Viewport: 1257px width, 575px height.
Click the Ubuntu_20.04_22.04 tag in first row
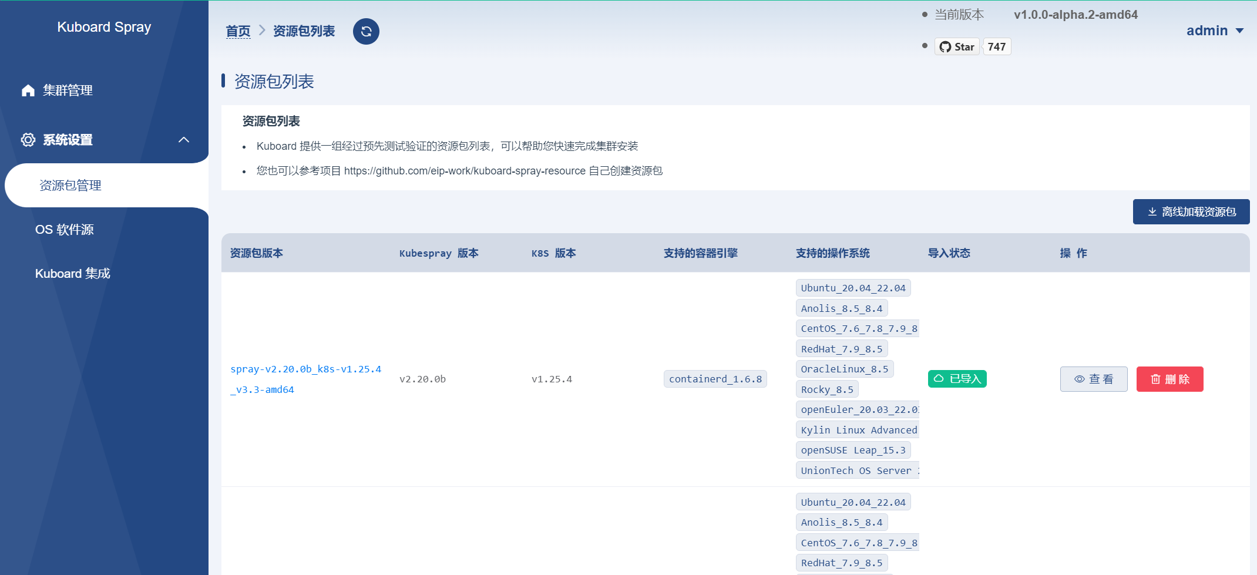(853, 288)
